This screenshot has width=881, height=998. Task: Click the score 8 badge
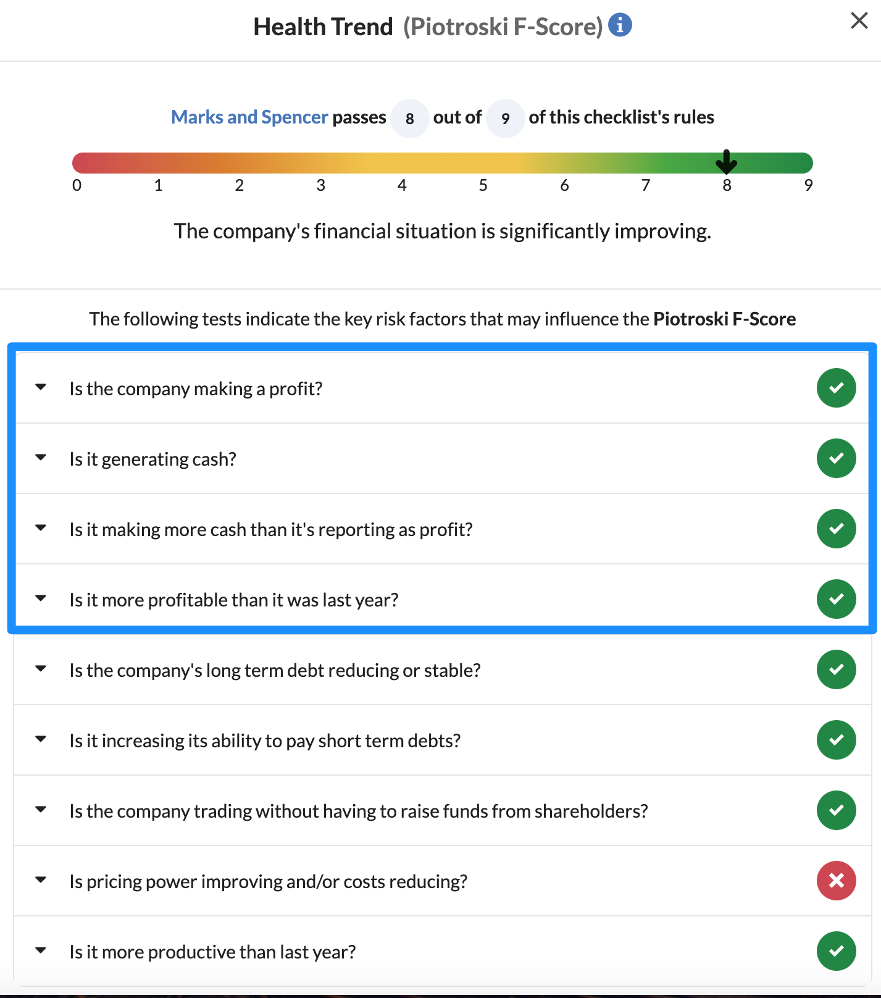tap(409, 118)
